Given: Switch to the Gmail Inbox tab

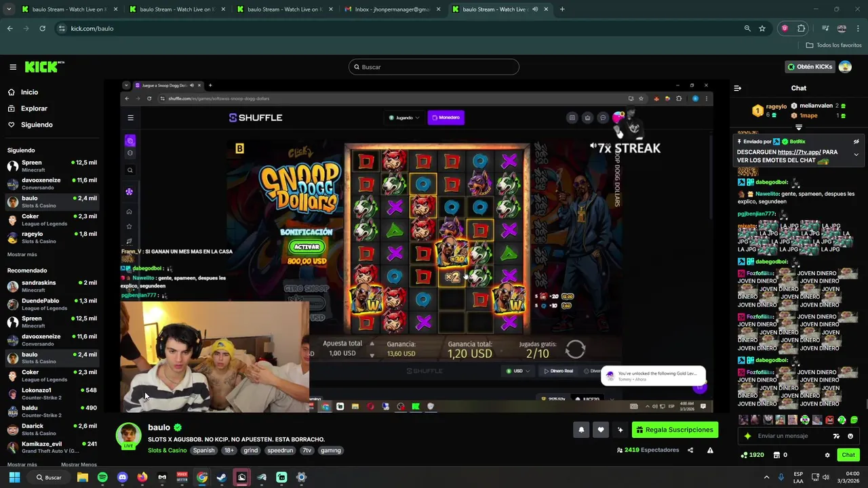Looking at the screenshot, I should click(x=393, y=9).
